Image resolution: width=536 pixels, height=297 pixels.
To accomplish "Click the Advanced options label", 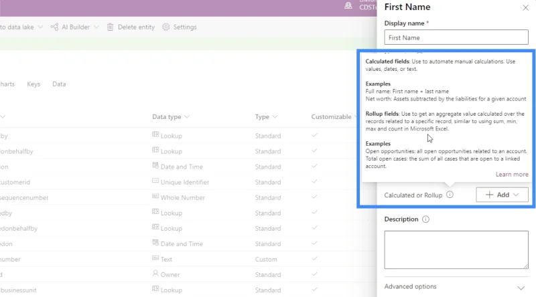I will 410,286.
